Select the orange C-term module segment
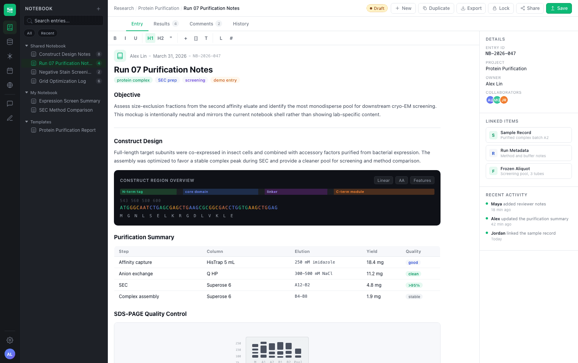This screenshot has width=578, height=363. 384,192
